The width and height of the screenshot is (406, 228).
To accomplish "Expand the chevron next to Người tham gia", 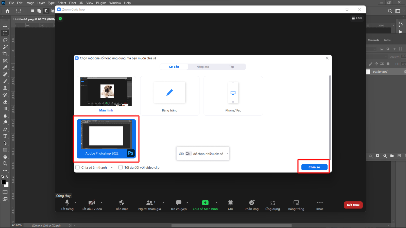I will pos(163,203).
